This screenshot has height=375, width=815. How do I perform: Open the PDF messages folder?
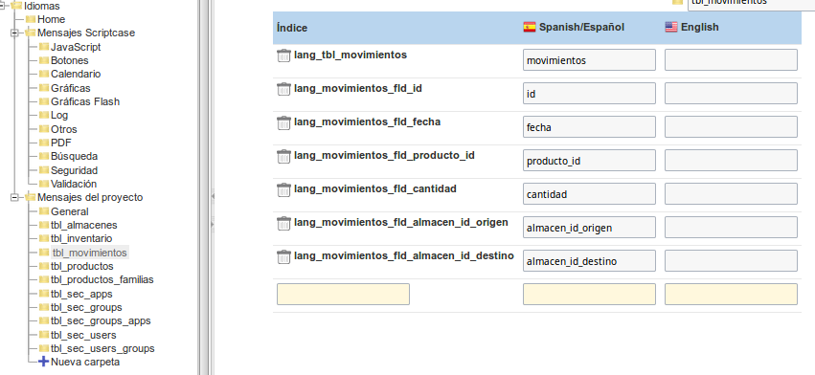coord(61,143)
